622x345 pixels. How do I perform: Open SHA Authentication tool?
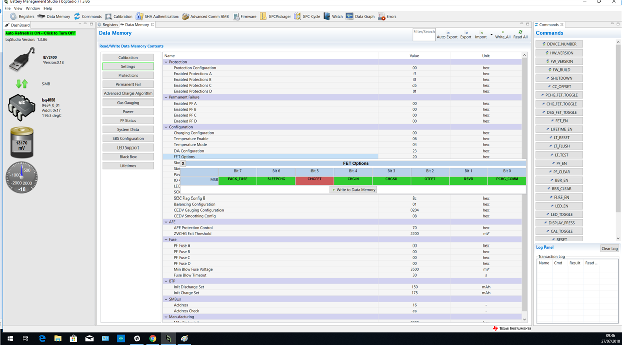tap(157, 16)
